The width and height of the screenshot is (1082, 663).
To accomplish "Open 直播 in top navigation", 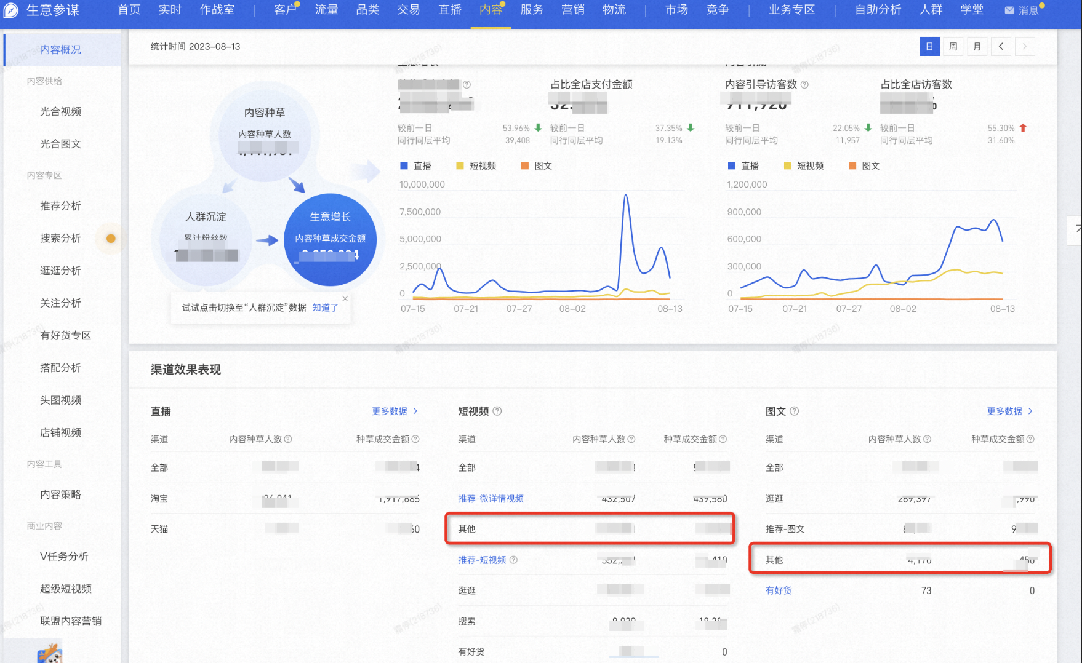I will click(450, 10).
